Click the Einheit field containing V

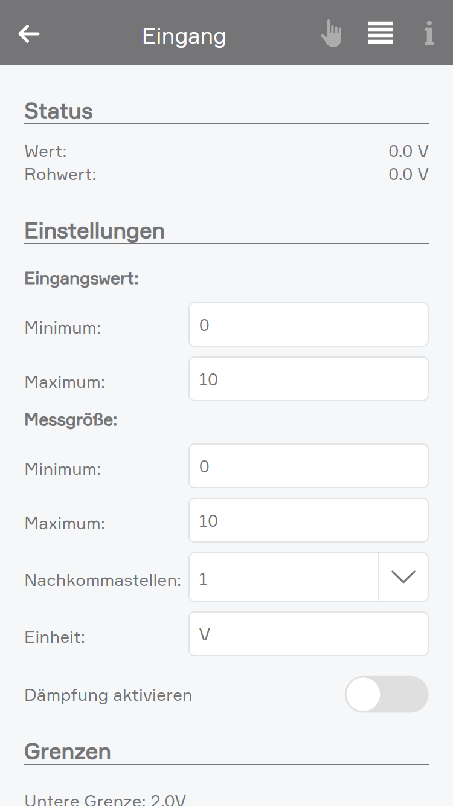[309, 634]
